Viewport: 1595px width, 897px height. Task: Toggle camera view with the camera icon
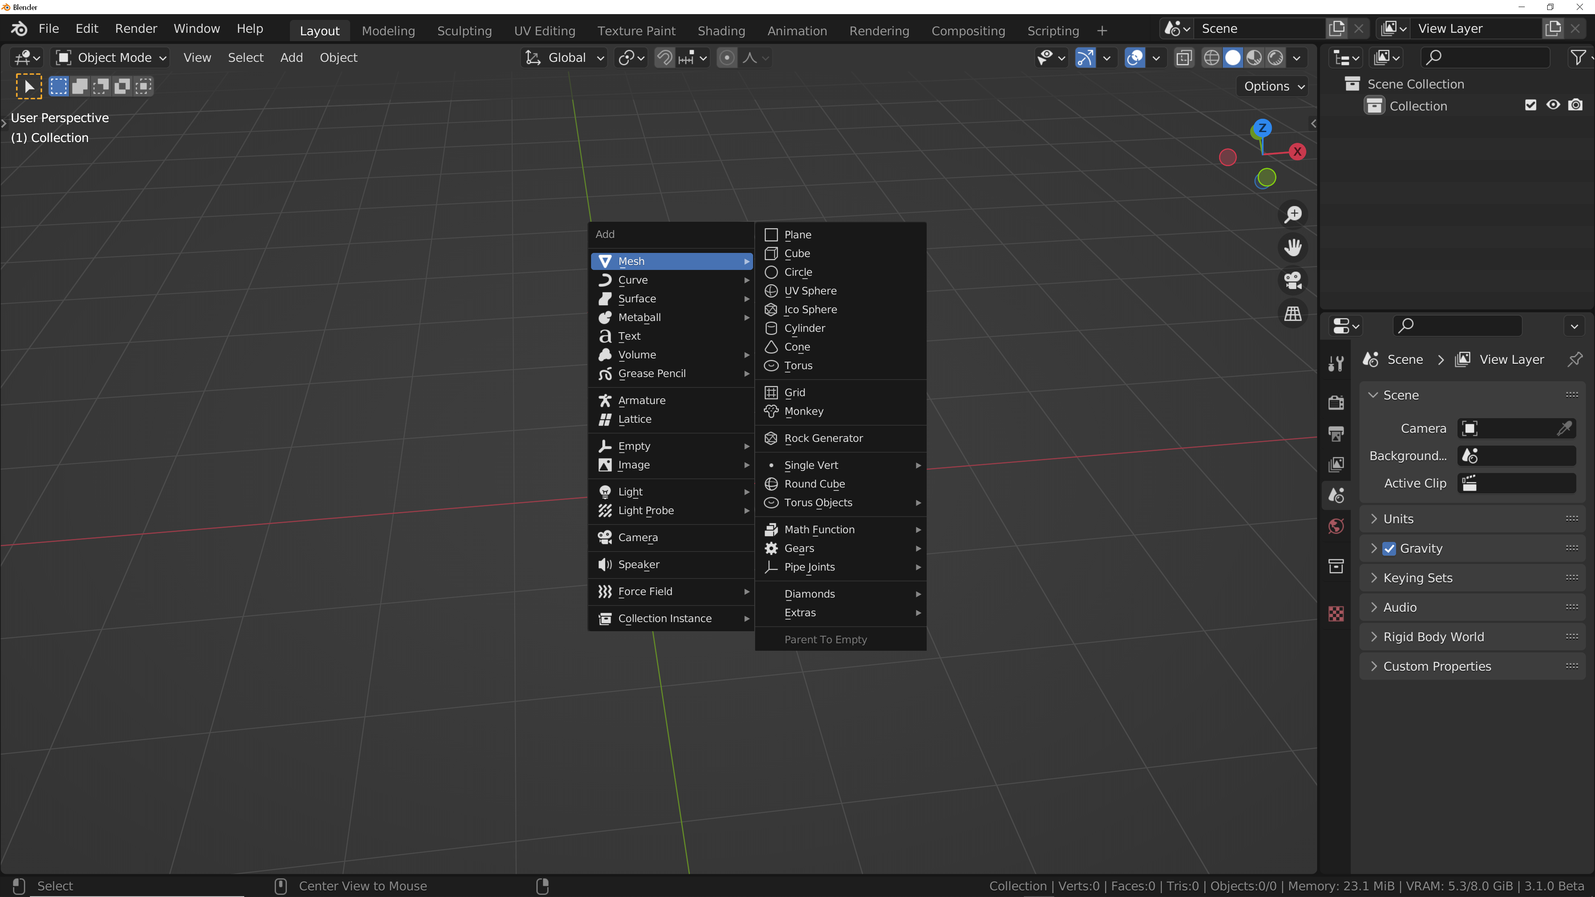tap(1293, 280)
